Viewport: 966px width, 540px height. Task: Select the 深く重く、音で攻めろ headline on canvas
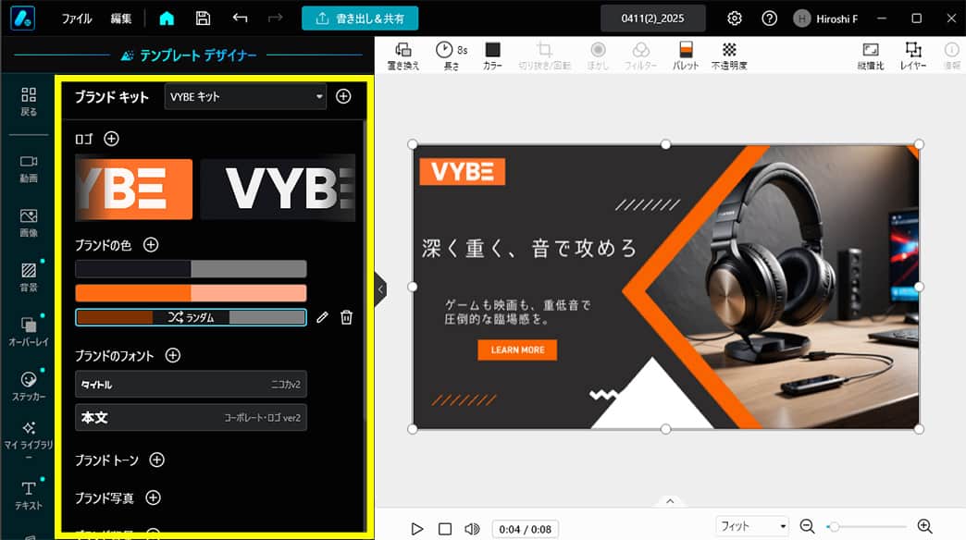[x=529, y=248]
